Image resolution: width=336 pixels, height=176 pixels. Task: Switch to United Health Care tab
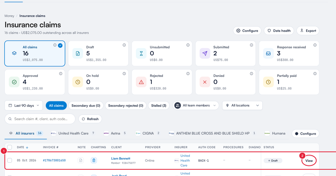(x=73, y=133)
